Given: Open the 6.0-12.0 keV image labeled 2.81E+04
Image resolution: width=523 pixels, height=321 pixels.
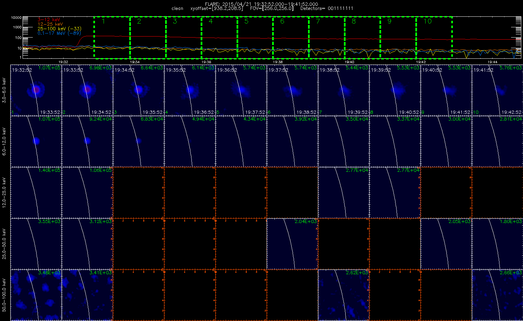Looking at the screenshot, I should 497,141.
